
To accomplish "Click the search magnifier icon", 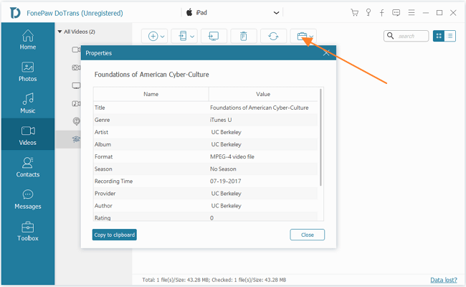I will [x=391, y=36].
